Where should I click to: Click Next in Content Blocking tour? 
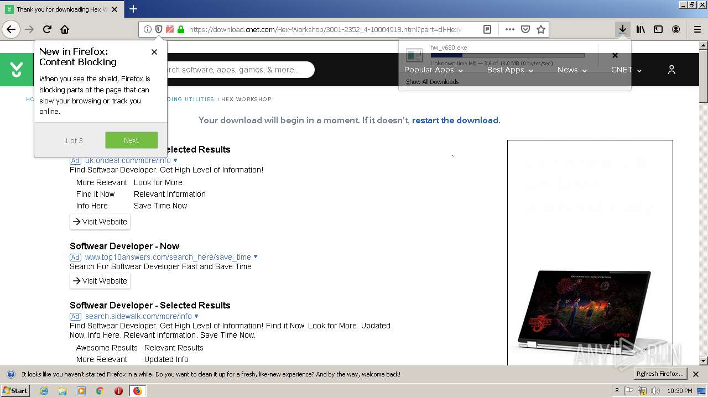132,140
